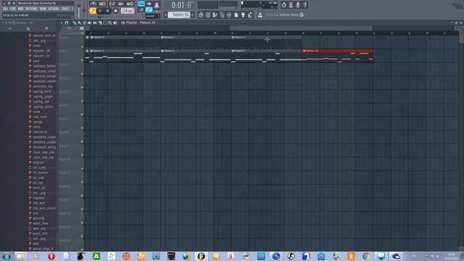Click the View Mixer toolbar icon

[229, 14]
